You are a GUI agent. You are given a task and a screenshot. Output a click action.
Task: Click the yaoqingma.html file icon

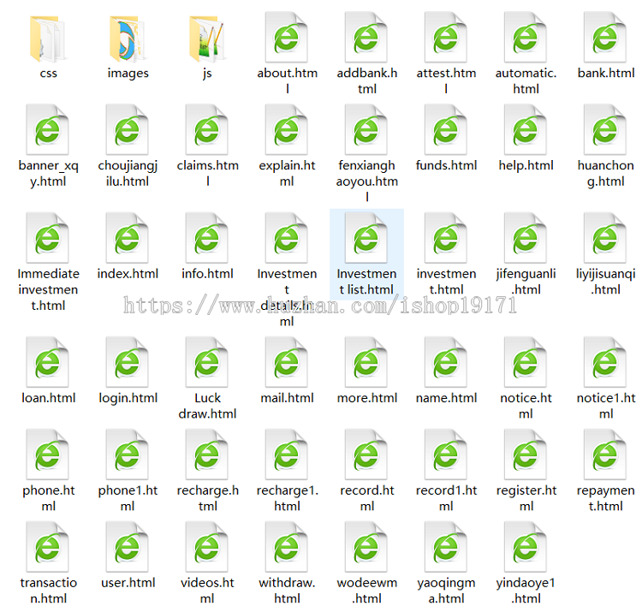point(445,547)
